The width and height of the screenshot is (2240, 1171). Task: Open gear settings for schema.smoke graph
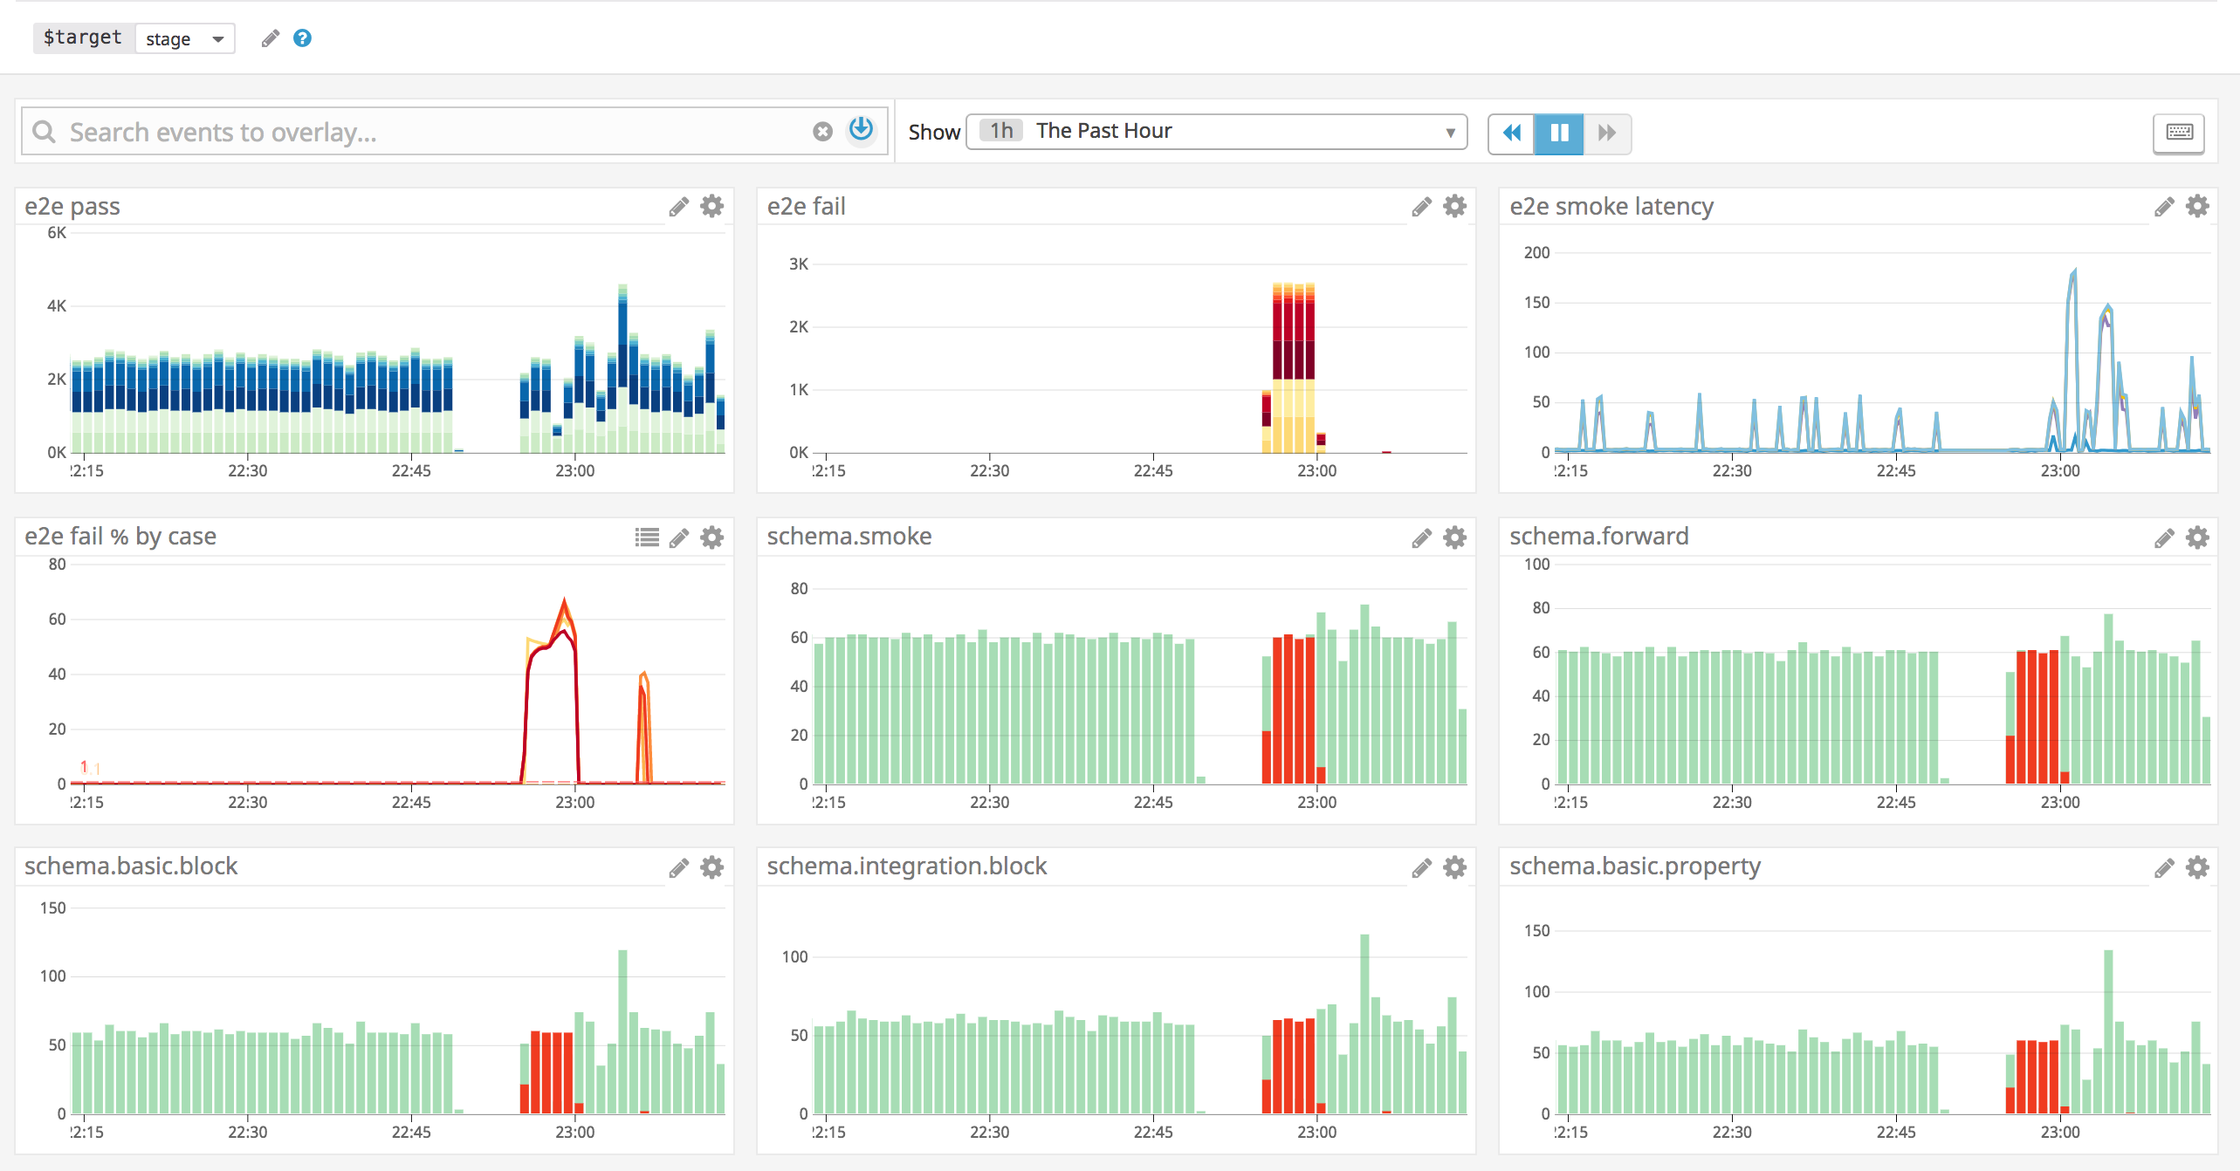(x=1454, y=538)
